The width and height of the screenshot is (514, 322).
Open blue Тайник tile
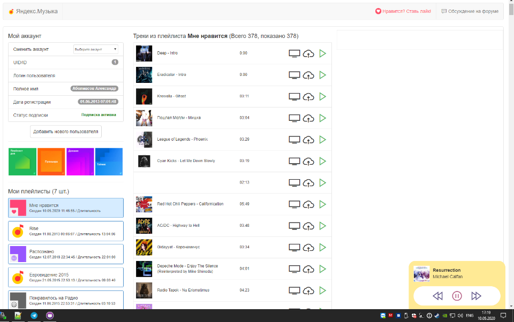coord(109,162)
